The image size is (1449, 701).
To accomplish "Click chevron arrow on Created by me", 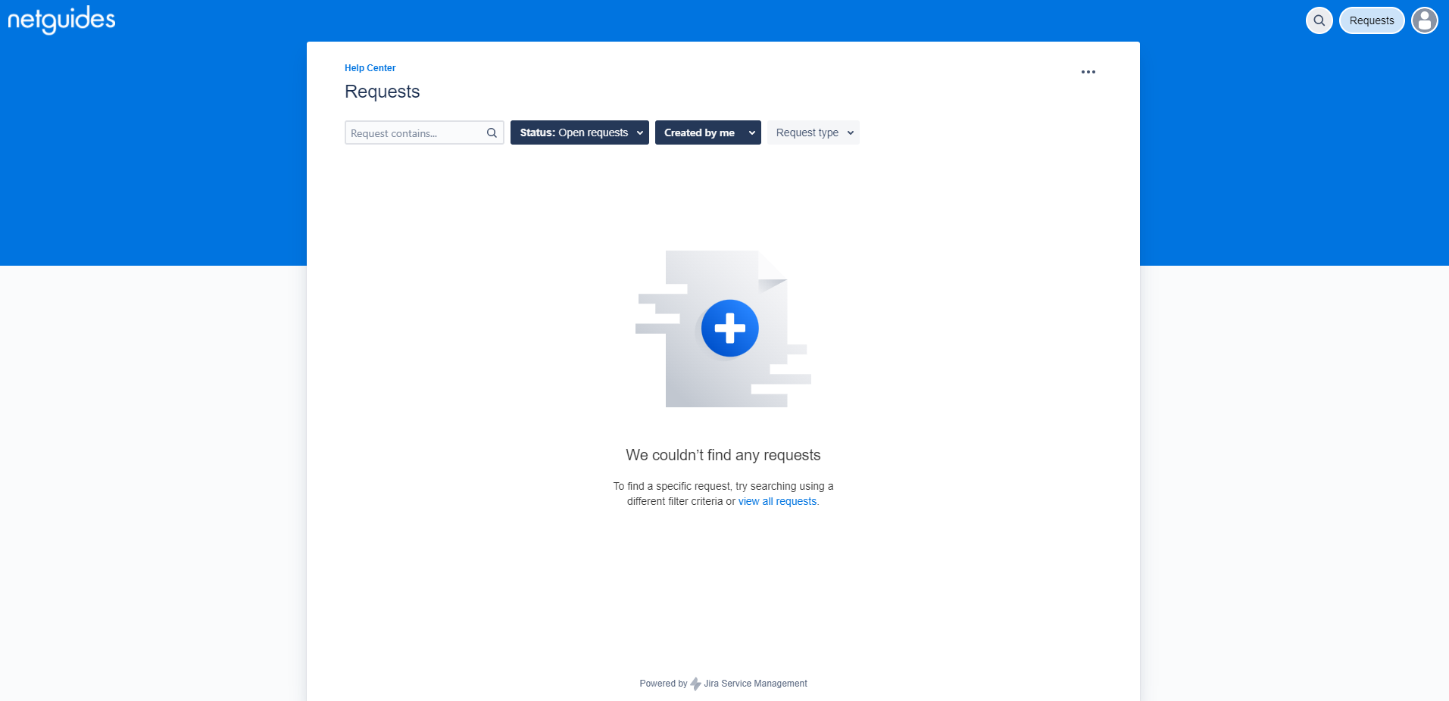I will [751, 133].
